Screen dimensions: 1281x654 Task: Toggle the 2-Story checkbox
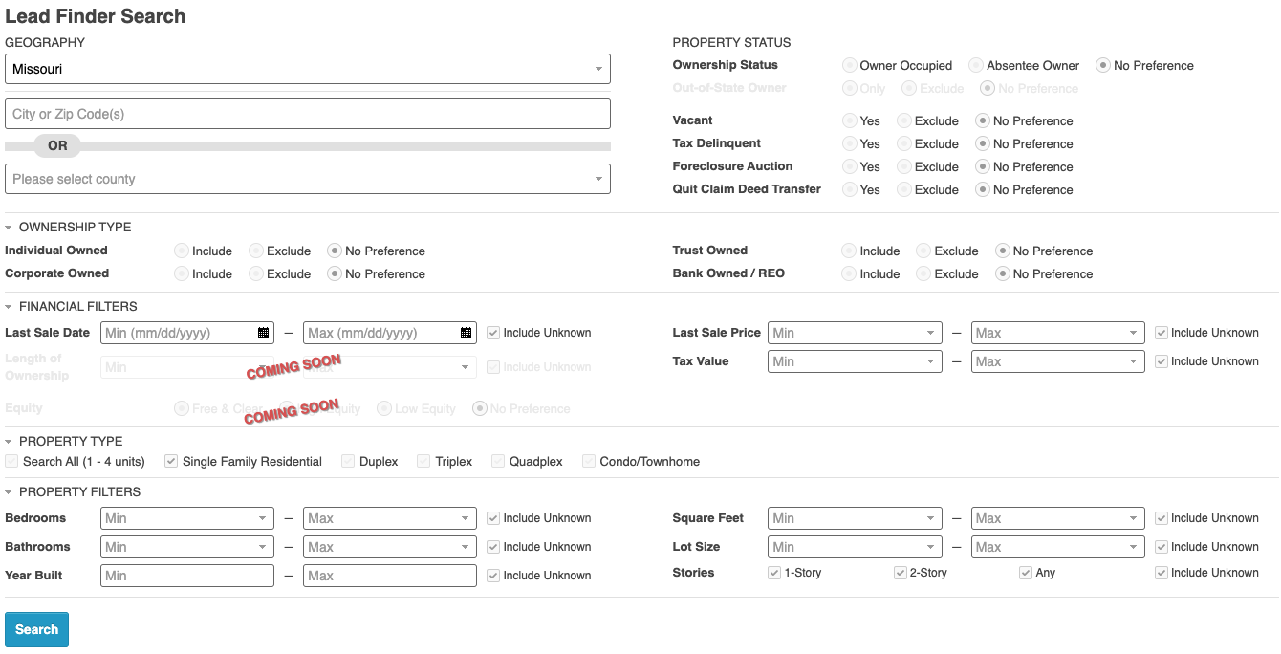[901, 573]
